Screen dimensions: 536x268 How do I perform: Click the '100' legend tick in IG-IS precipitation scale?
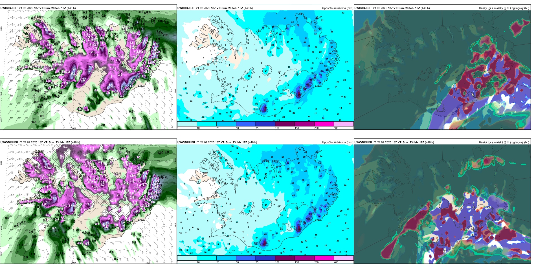point(277,128)
